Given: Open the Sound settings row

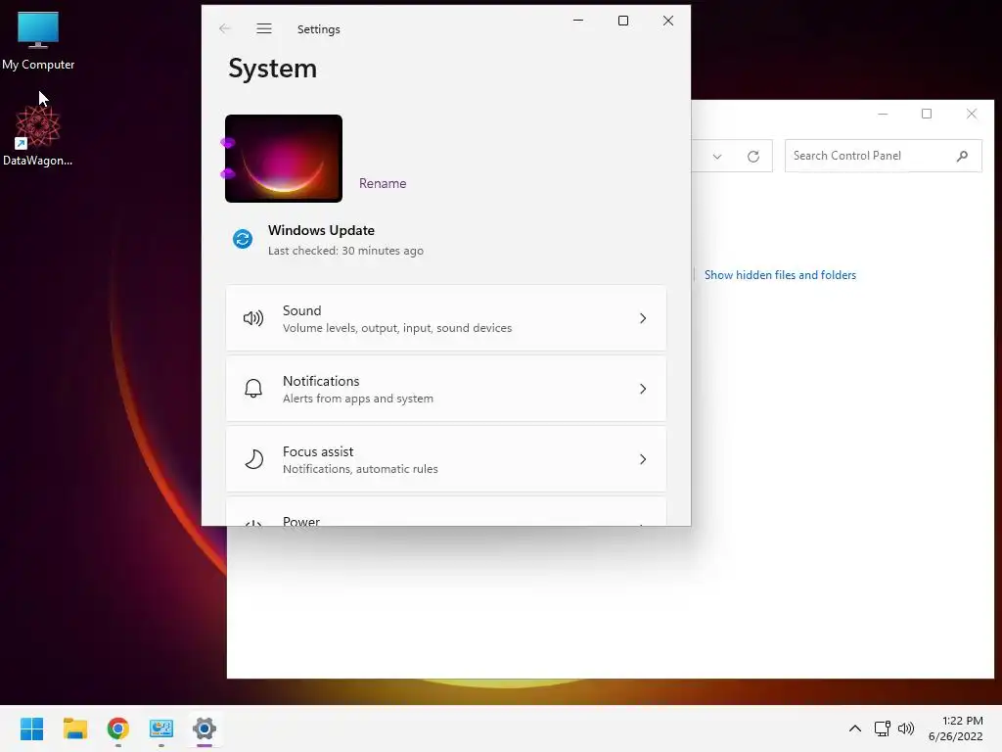Looking at the screenshot, I should pyautogui.click(x=446, y=318).
